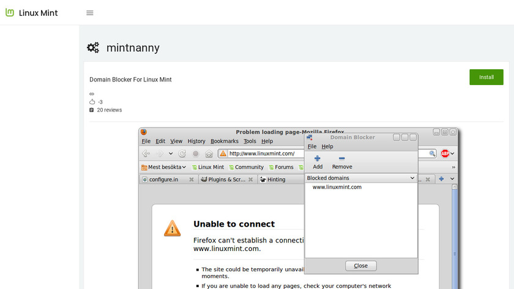Switch to the Hinting tab
Viewport: 514px width, 289px height.
272,179
